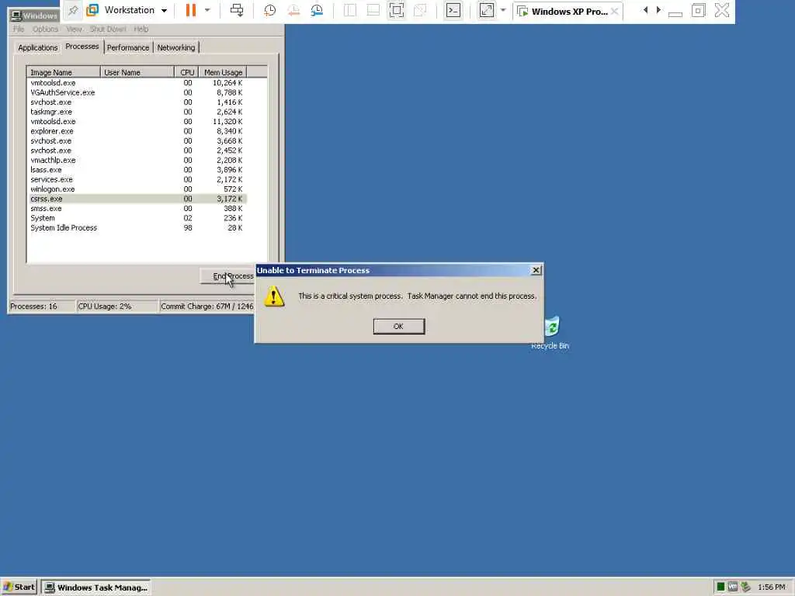795x596 pixels.
Task: Expand the power options arrow beside pause
Action: pyautogui.click(x=207, y=10)
